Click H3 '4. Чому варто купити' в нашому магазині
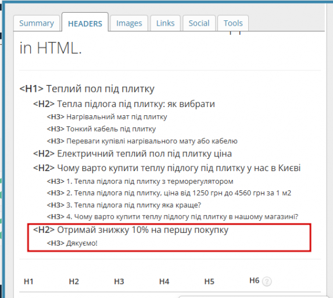Image resolution: width=333 pixels, height=298 pixels. click(x=173, y=217)
